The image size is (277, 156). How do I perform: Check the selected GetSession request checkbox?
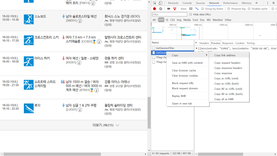[x=154, y=52]
